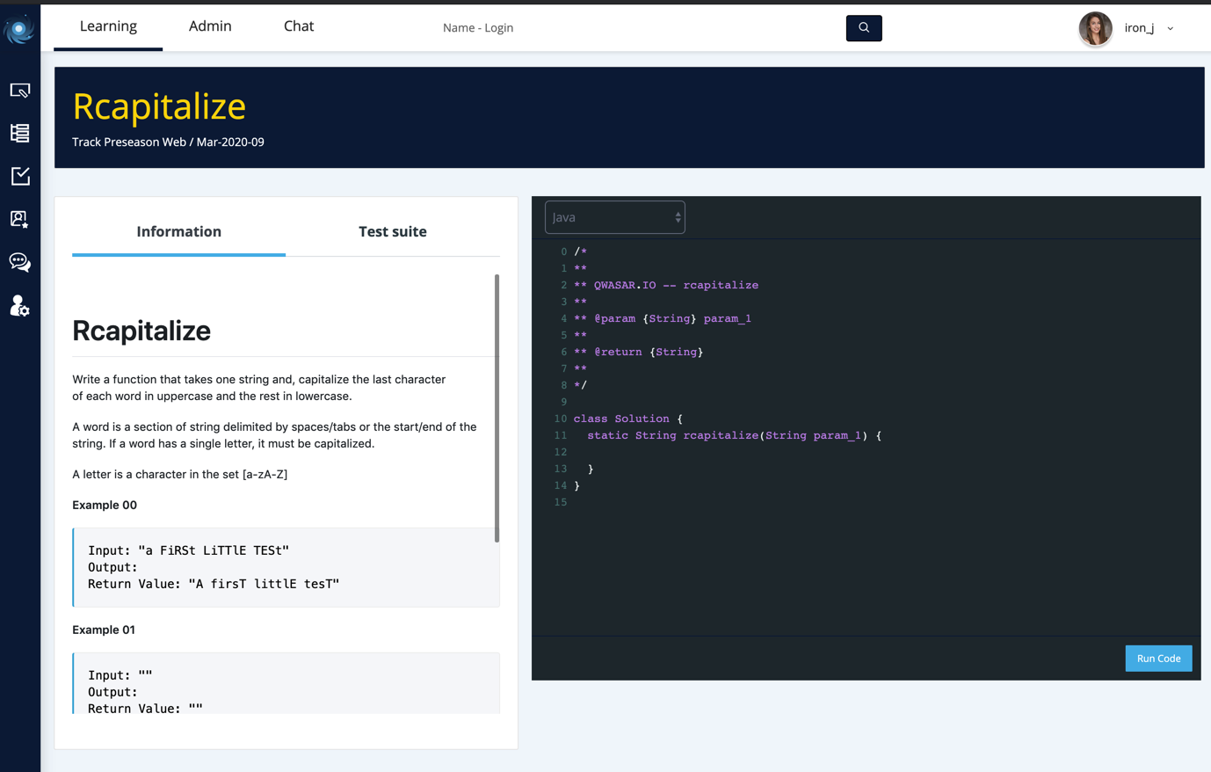Open the Learning section
Screen dimensions: 1211x772
pyautogui.click(x=107, y=25)
